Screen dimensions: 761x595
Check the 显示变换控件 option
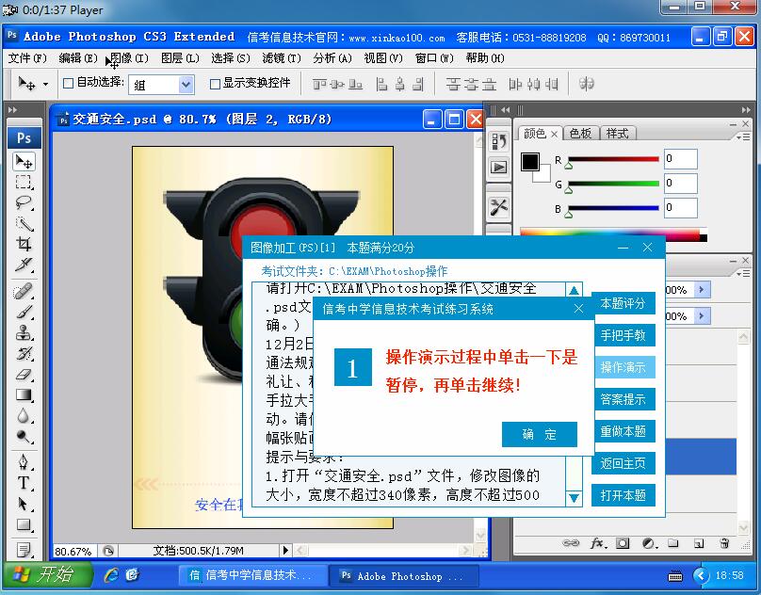pyautogui.click(x=215, y=84)
